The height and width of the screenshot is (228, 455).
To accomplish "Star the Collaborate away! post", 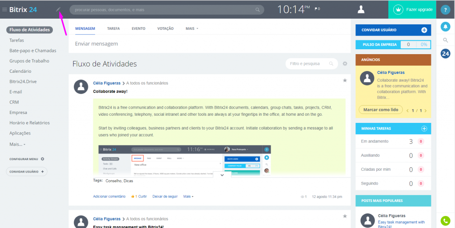I will coord(345,81).
